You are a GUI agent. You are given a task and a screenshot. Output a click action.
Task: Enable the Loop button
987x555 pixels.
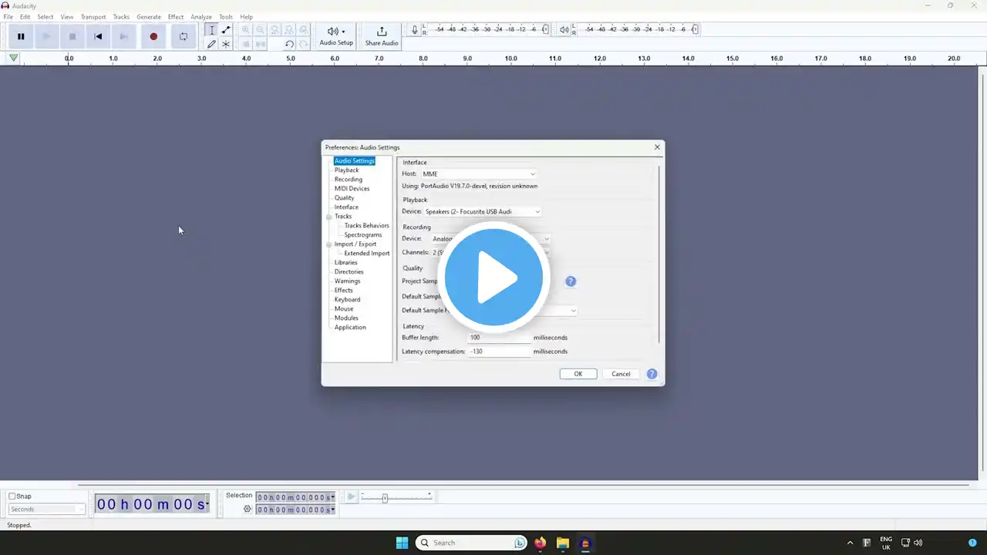click(184, 36)
